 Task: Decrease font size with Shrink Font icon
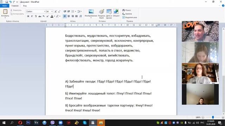(59, 12)
